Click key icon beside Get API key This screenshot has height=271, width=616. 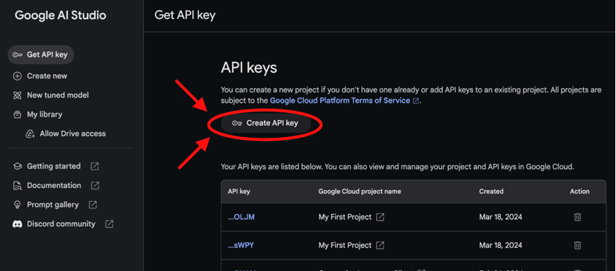18,55
